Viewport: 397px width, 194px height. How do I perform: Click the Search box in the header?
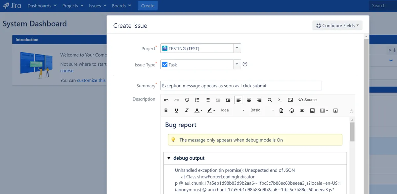pyautogui.click(x=383, y=6)
